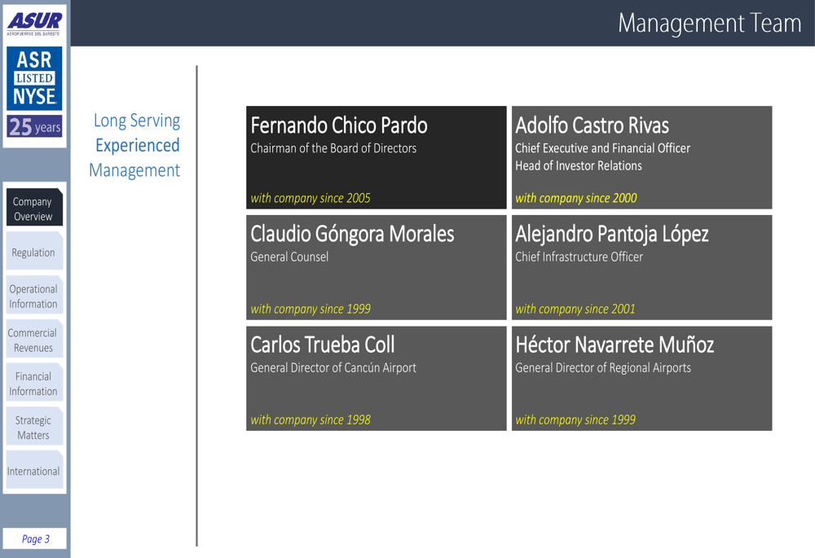
Task: Open the Operational Information tab
Action: coord(33,297)
